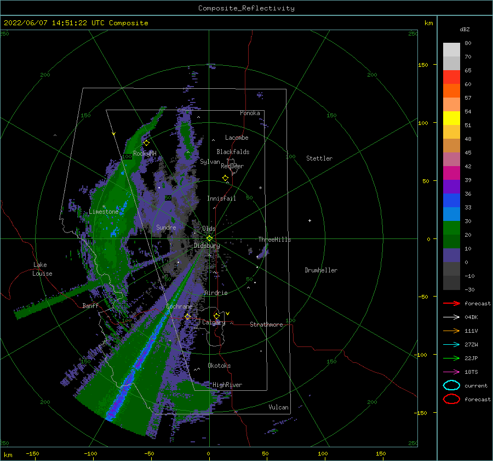
Task: Click the Strathmore label
Action: (266, 325)
